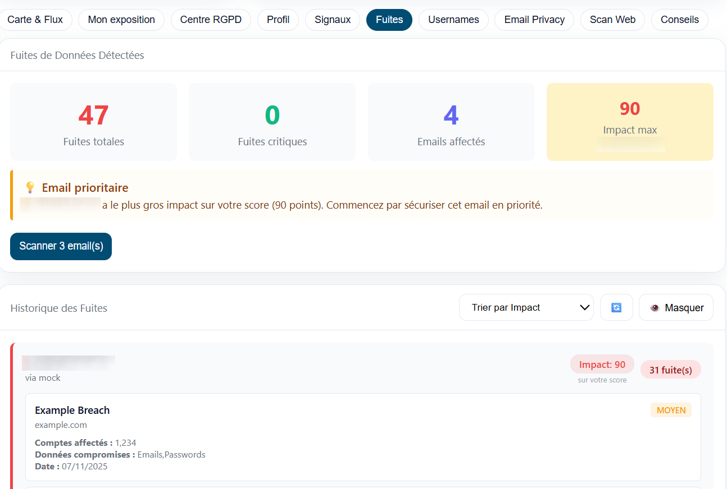Image resolution: width=727 pixels, height=489 pixels.
Task: Select the yellow Impact max card
Action: click(x=630, y=122)
